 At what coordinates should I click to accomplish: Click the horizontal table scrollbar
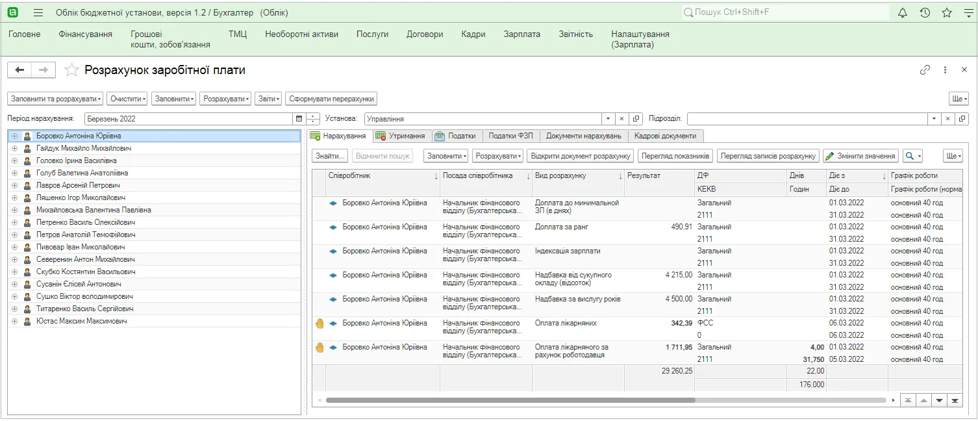[x=510, y=400]
